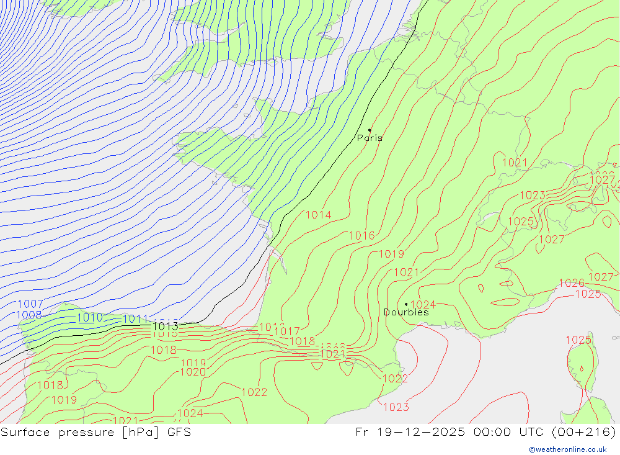Click the 1016 label south of Paris
This screenshot has height=455, width=620.
362,236
